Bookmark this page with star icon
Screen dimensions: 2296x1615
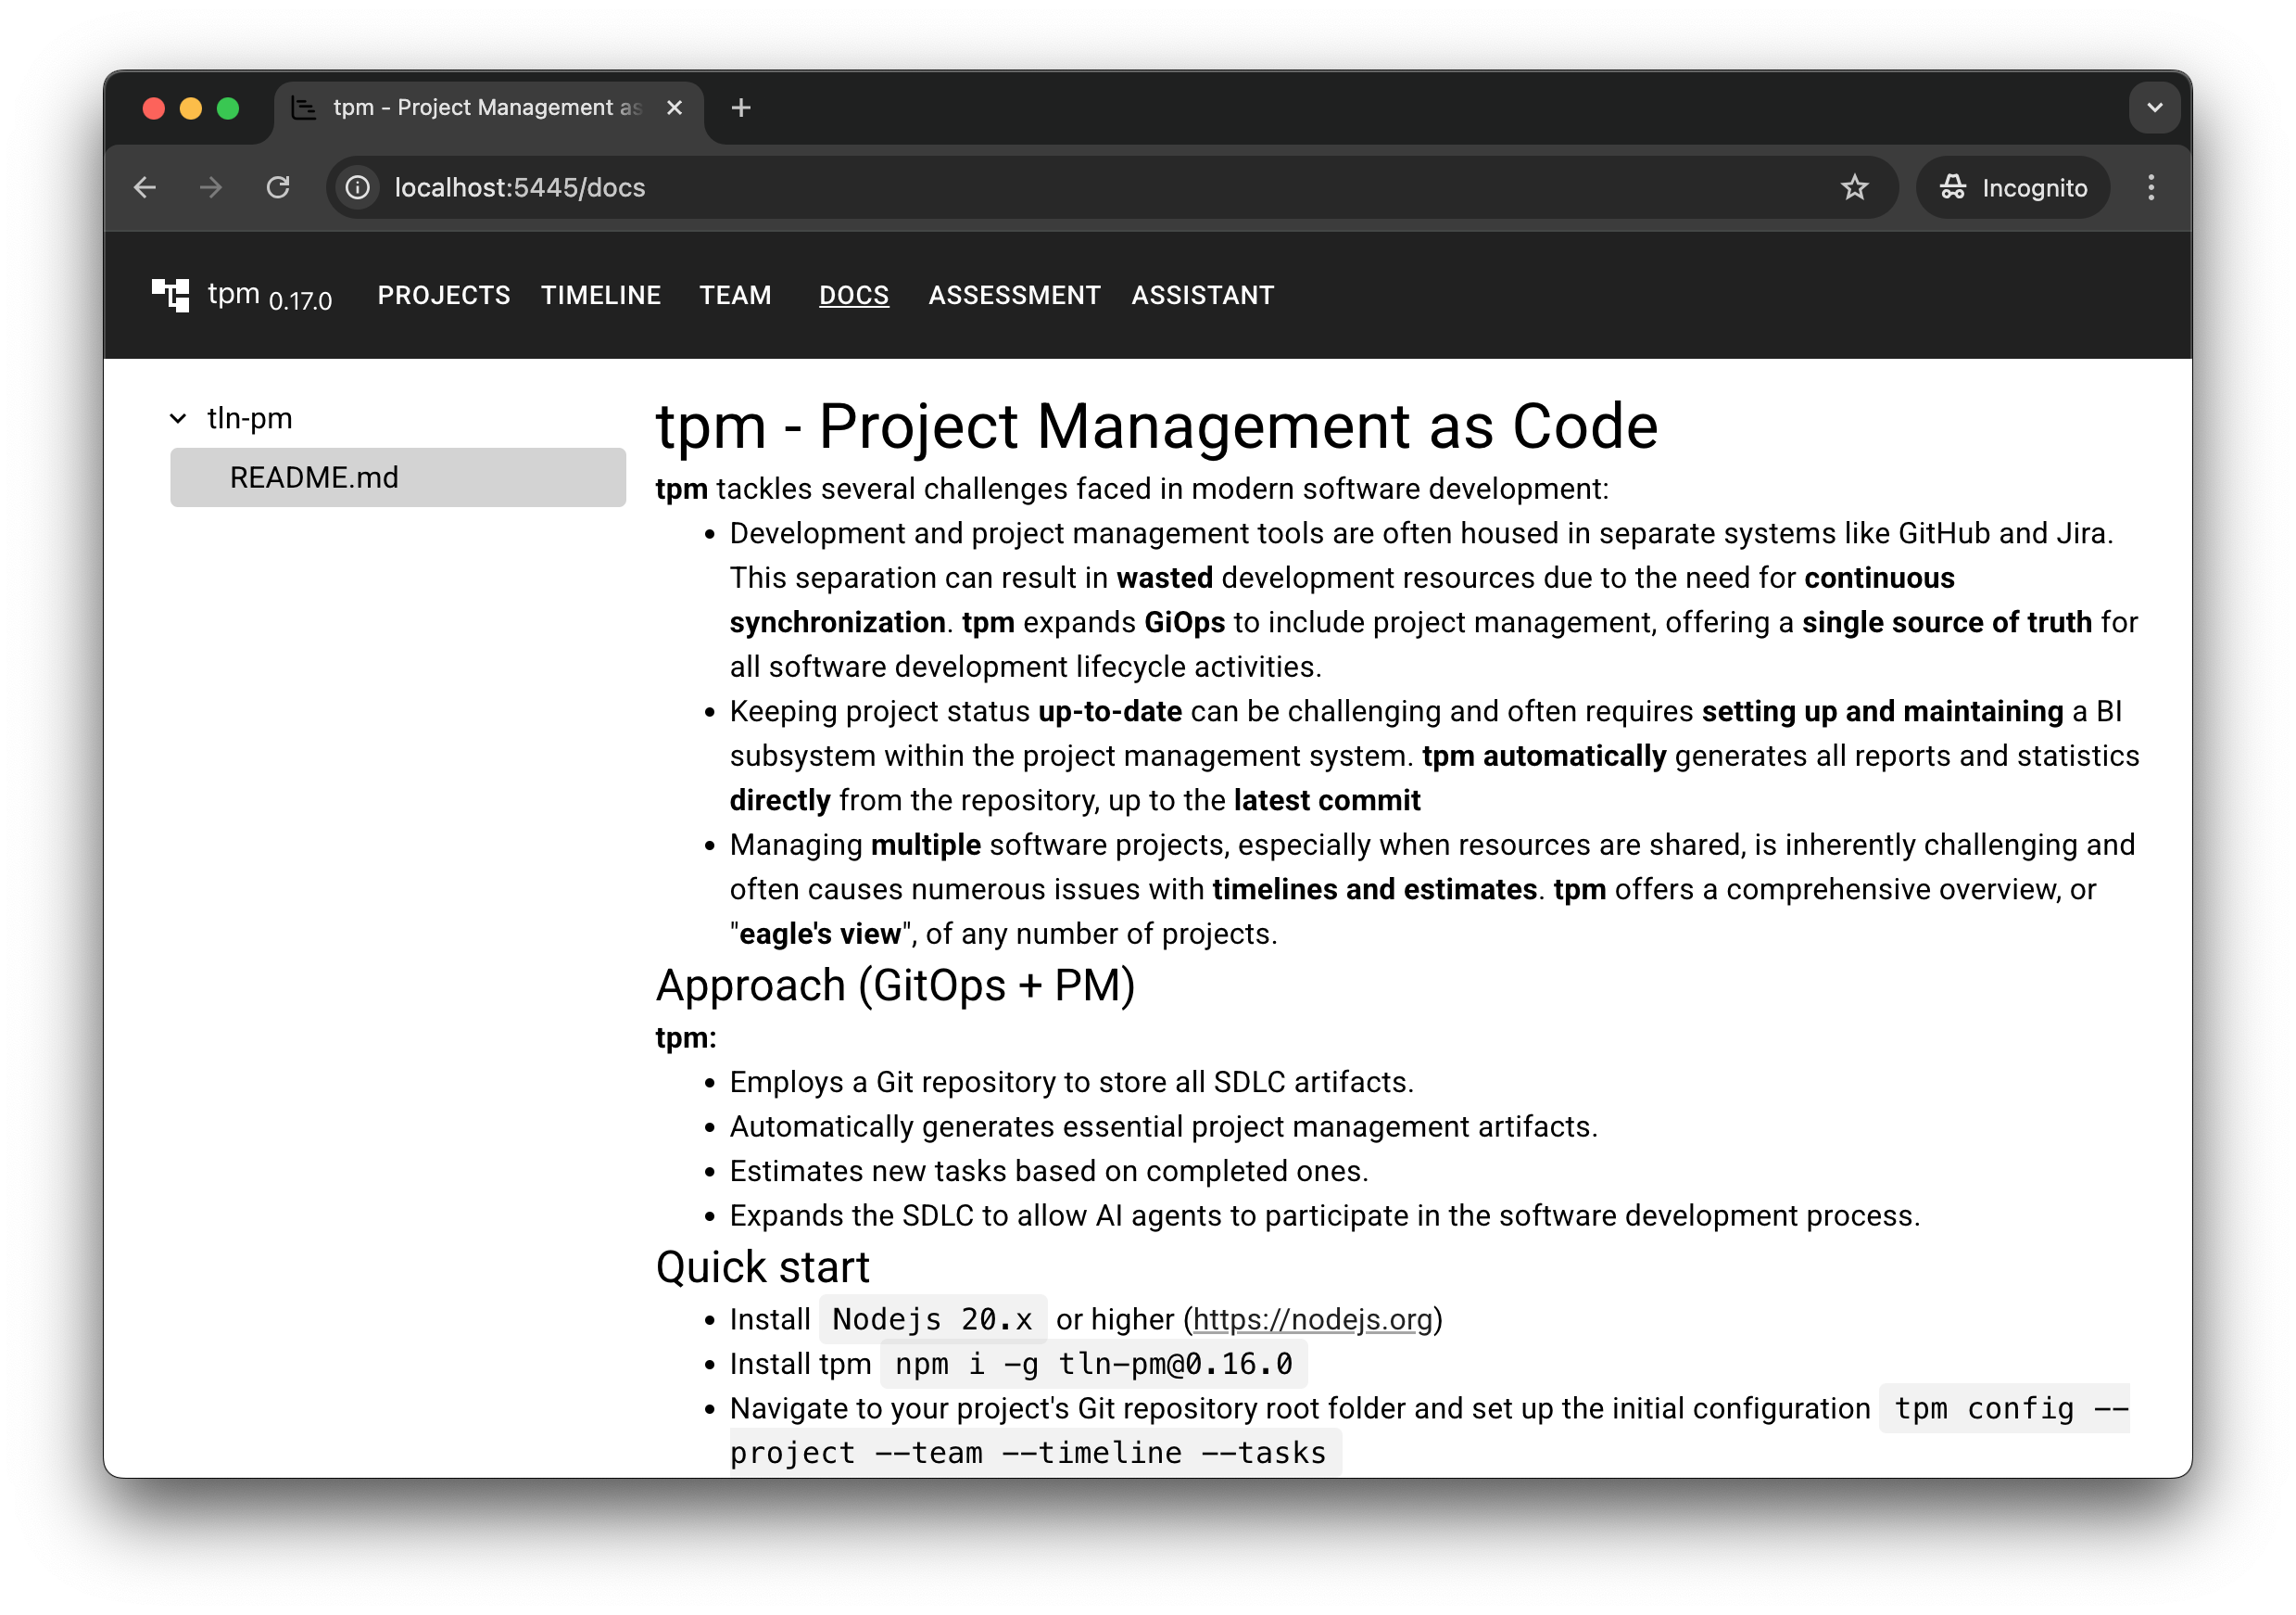point(1854,187)
